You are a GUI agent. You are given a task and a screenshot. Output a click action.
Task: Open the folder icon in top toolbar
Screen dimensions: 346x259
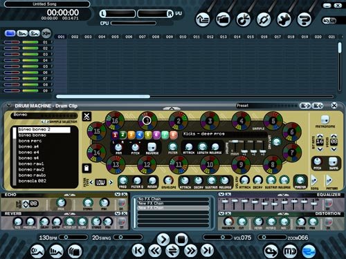tap(223, 19)
